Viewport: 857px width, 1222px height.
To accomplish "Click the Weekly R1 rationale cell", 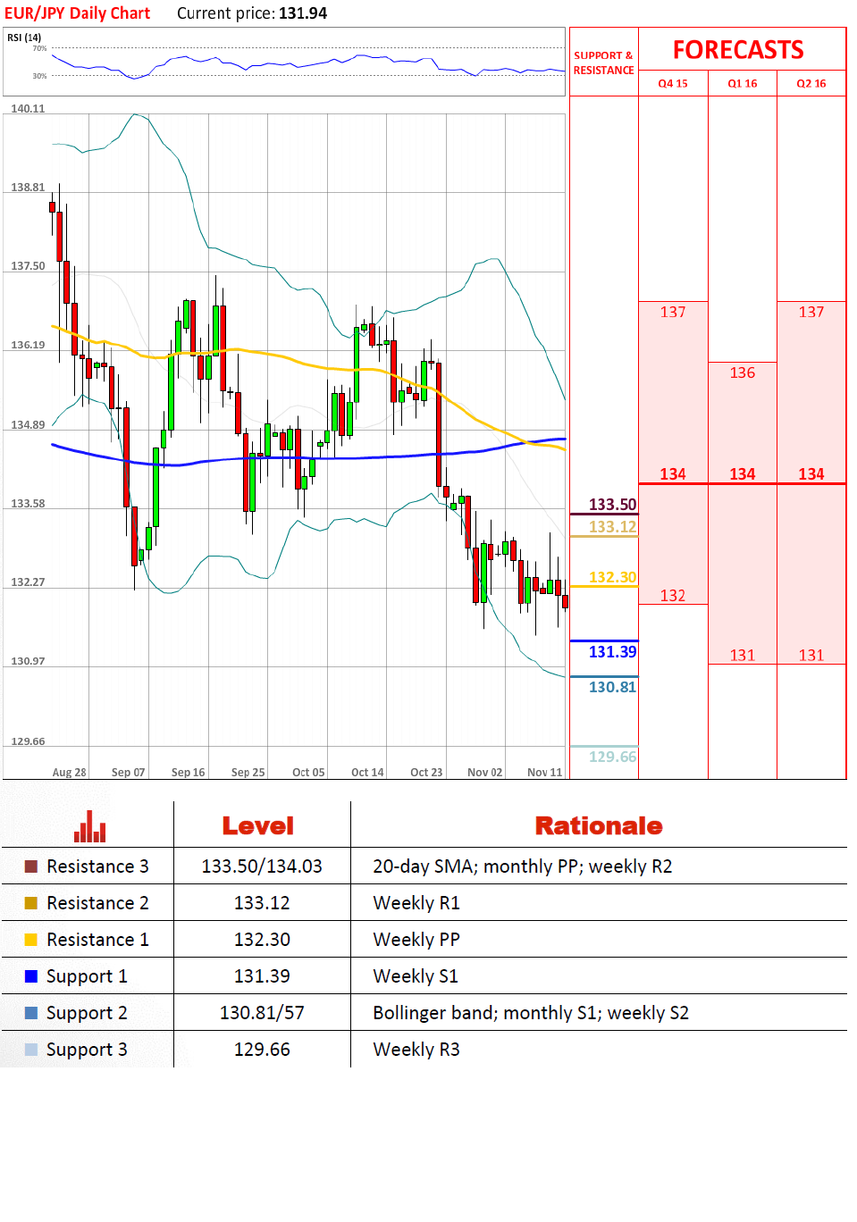I will click(x=416, y=903).
